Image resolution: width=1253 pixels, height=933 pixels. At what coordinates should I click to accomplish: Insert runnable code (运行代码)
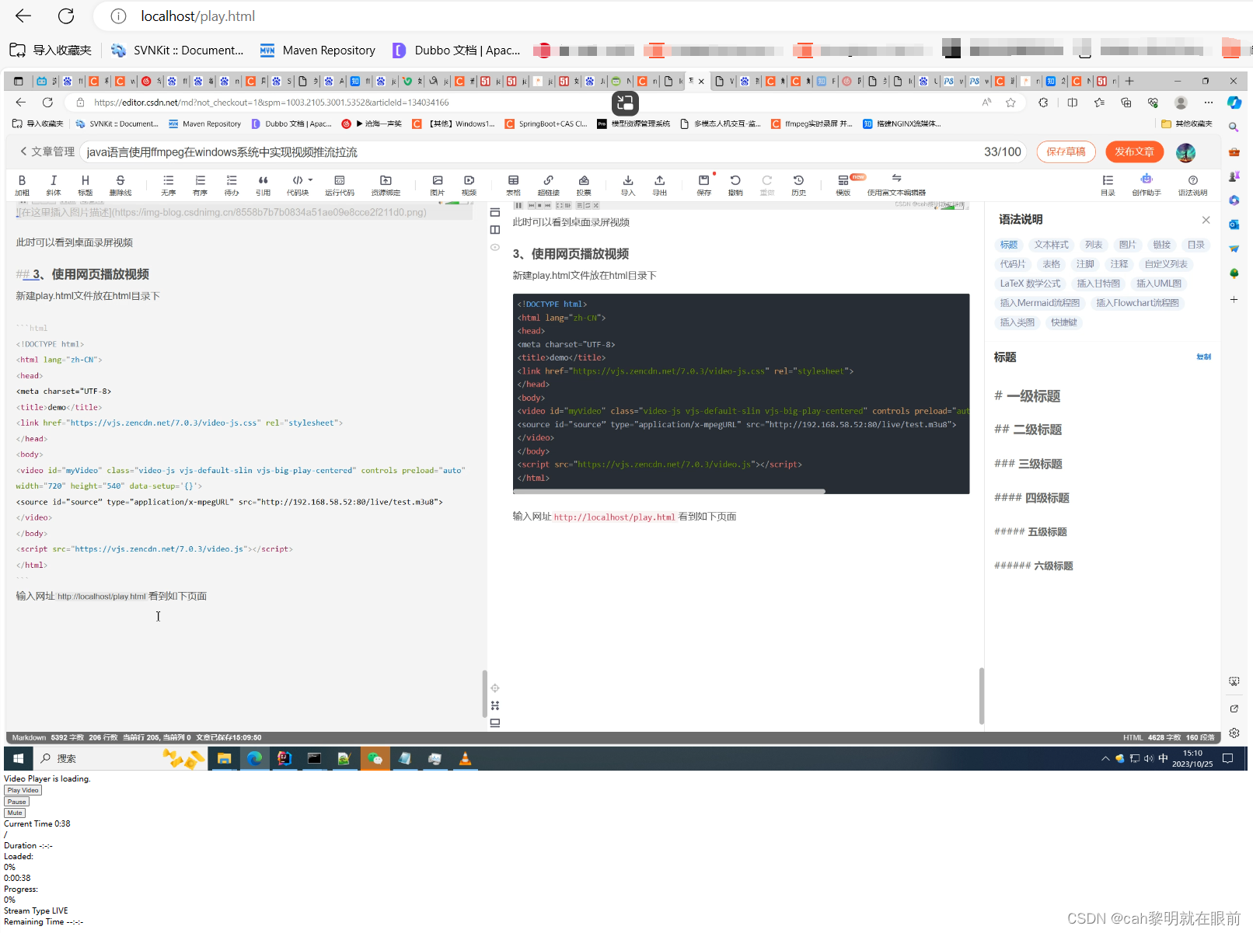click(340, 185)
